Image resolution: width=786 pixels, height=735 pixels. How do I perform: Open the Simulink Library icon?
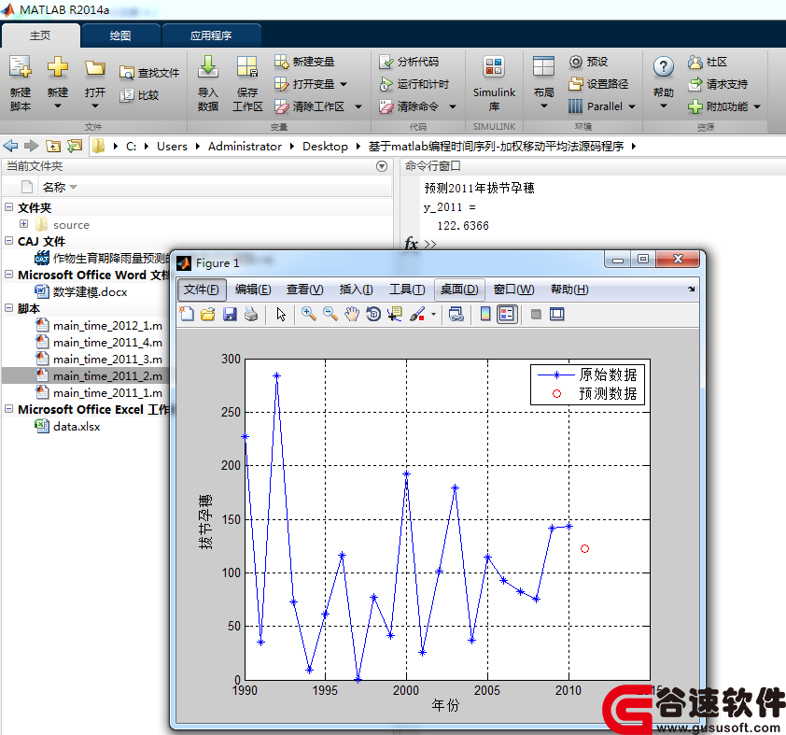click(494, 66)
